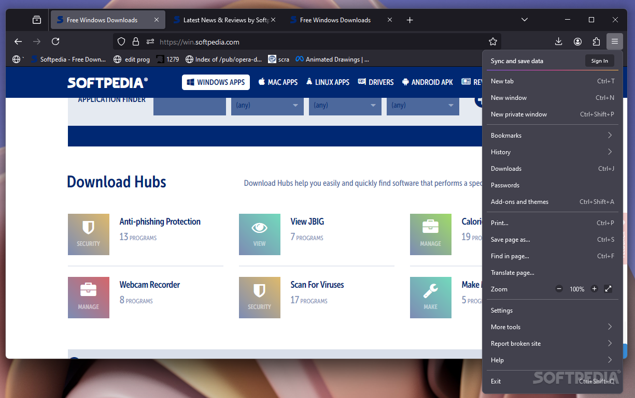635x398 pixels.
Task: Open the tab overview (Firefox View) icon
Action: pos(37,20)
